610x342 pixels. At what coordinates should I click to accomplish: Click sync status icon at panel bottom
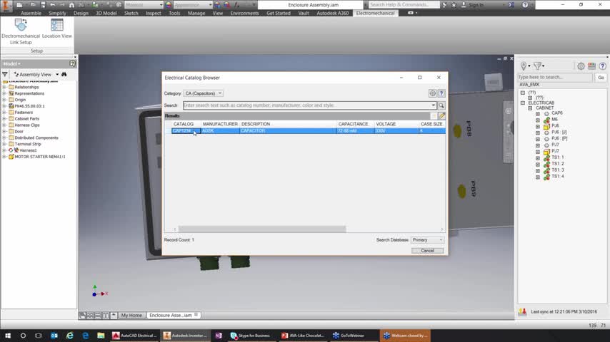[522, 311]
